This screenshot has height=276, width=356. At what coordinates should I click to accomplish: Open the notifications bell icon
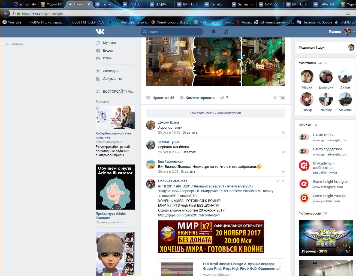tap(214, 32)
